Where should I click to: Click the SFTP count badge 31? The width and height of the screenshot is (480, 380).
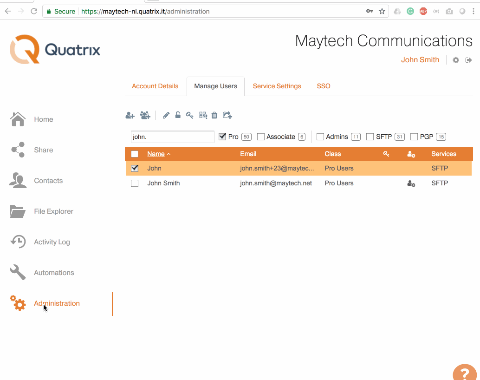tap(400, 137)
